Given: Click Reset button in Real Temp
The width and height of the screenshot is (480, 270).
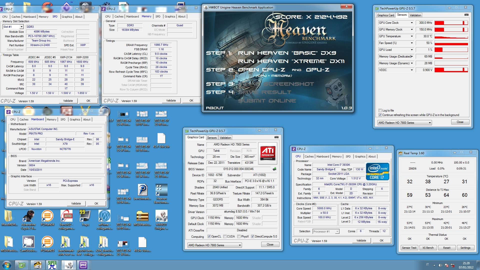Looking at the screenshot, I should point(446,248).
